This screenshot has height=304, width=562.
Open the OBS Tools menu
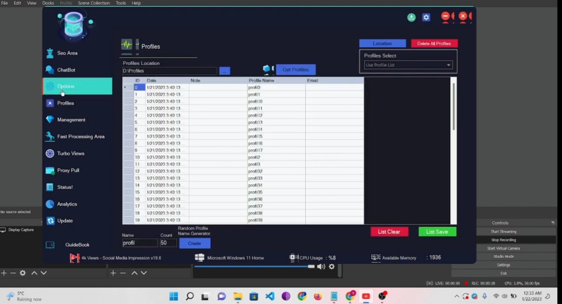[121, 3]
